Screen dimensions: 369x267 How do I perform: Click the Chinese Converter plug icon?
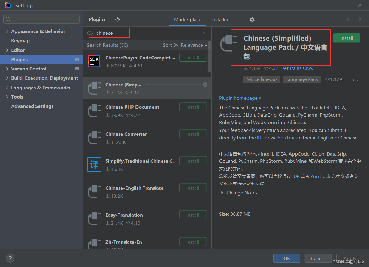tap(94, 138)
